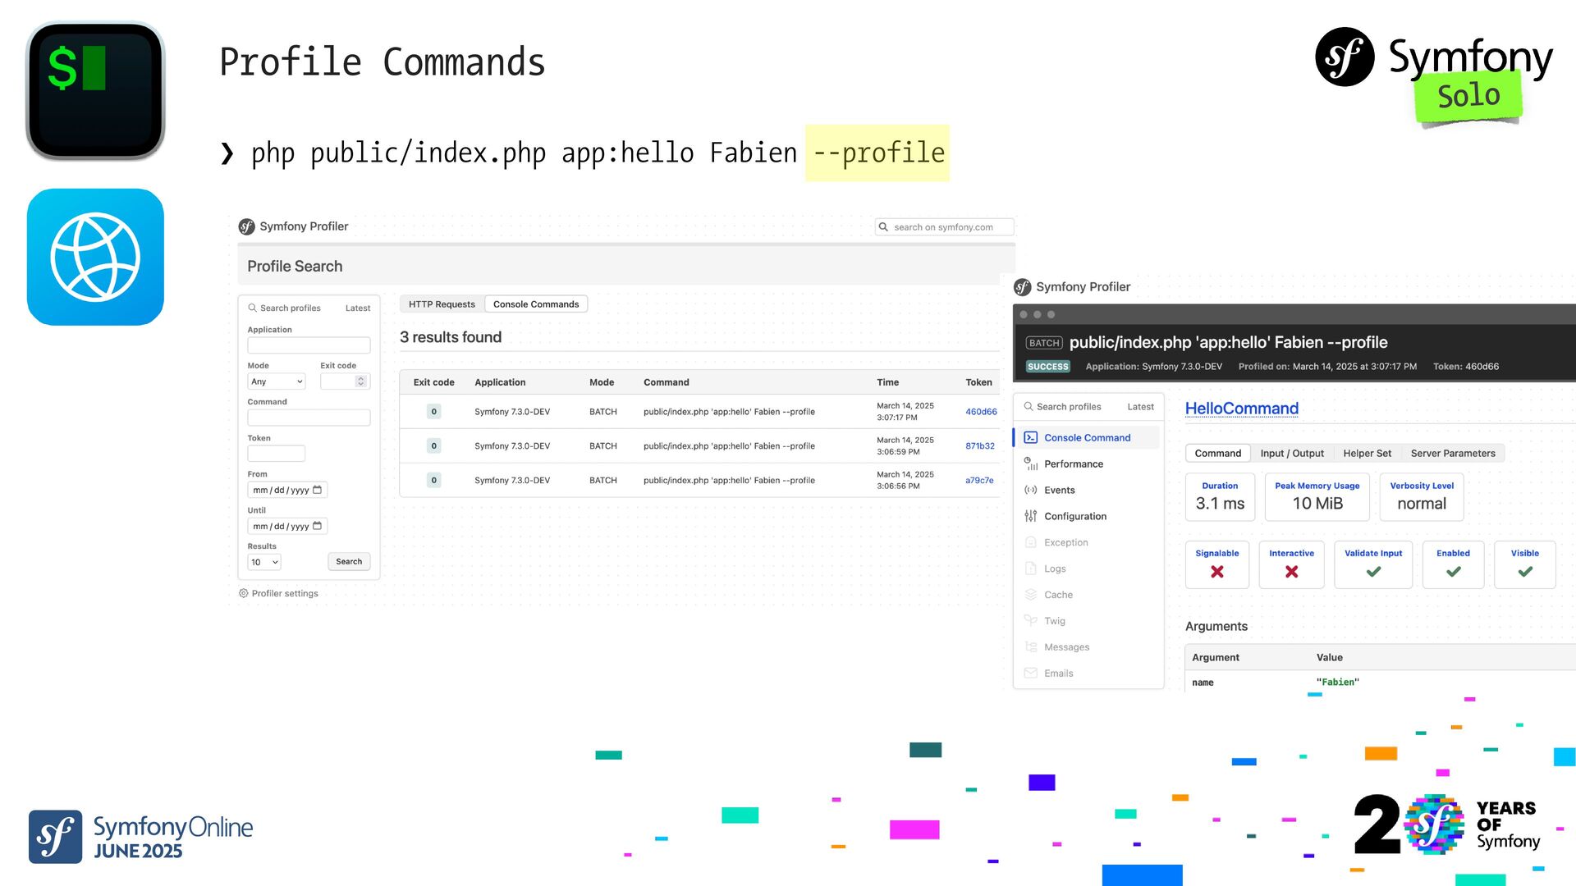Click the Until date calendar icon

(x=318, y=526)
